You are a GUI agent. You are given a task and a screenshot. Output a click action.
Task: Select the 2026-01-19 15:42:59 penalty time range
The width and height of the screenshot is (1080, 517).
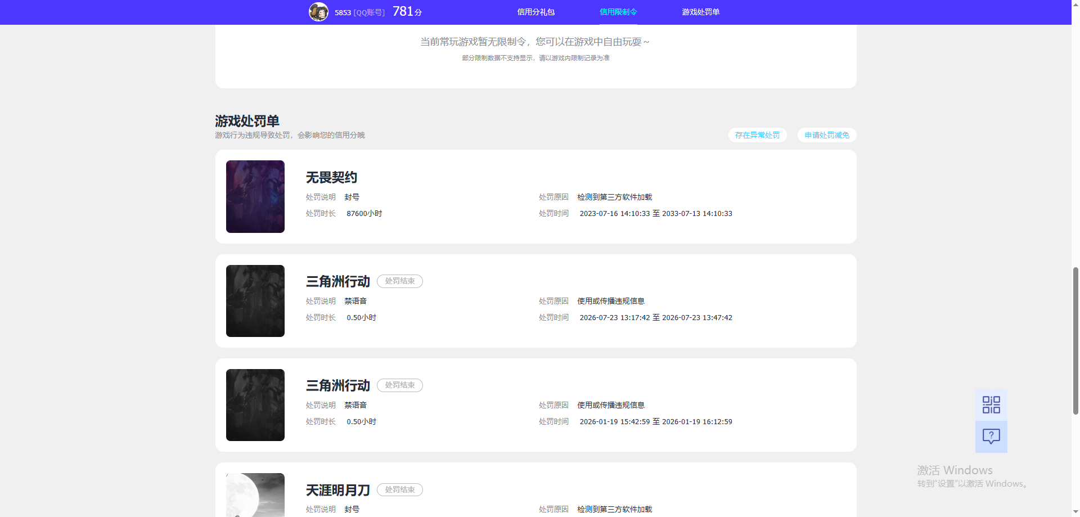656,422
